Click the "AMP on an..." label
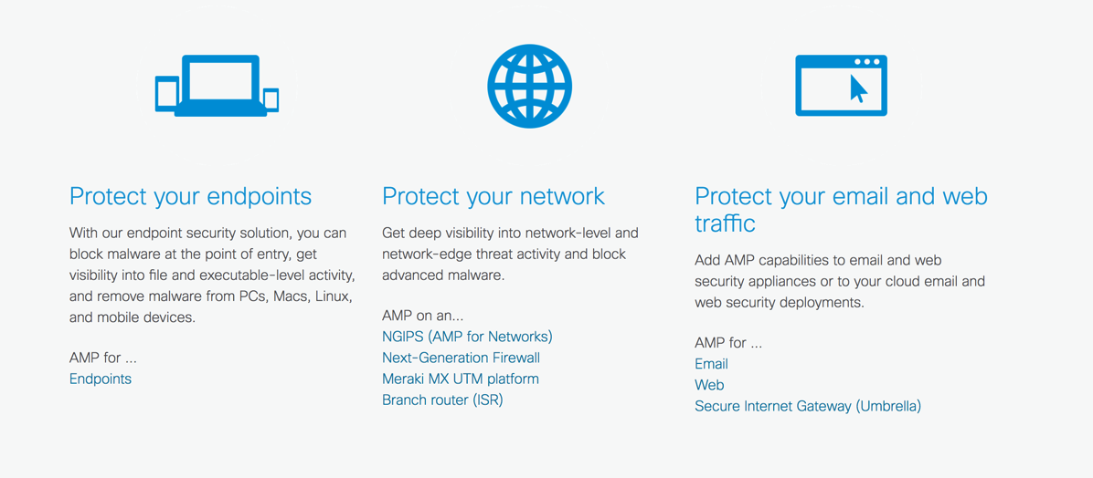1093x478 pixels. click(x=422, y=316)
